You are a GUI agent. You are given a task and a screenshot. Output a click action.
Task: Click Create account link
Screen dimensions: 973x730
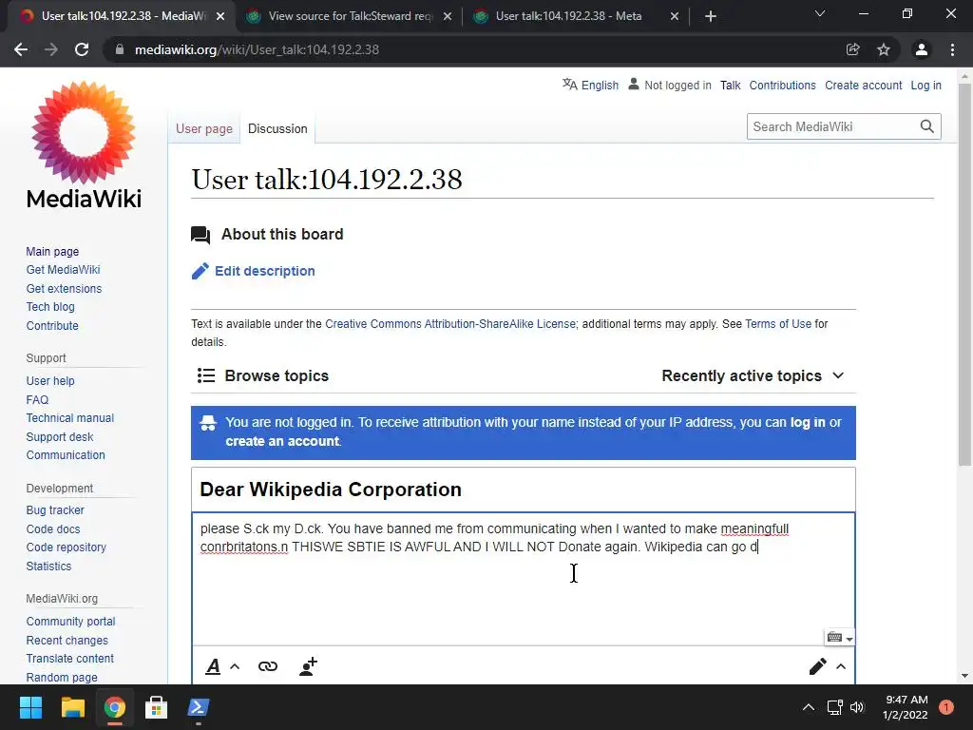(x=863, y=85)
